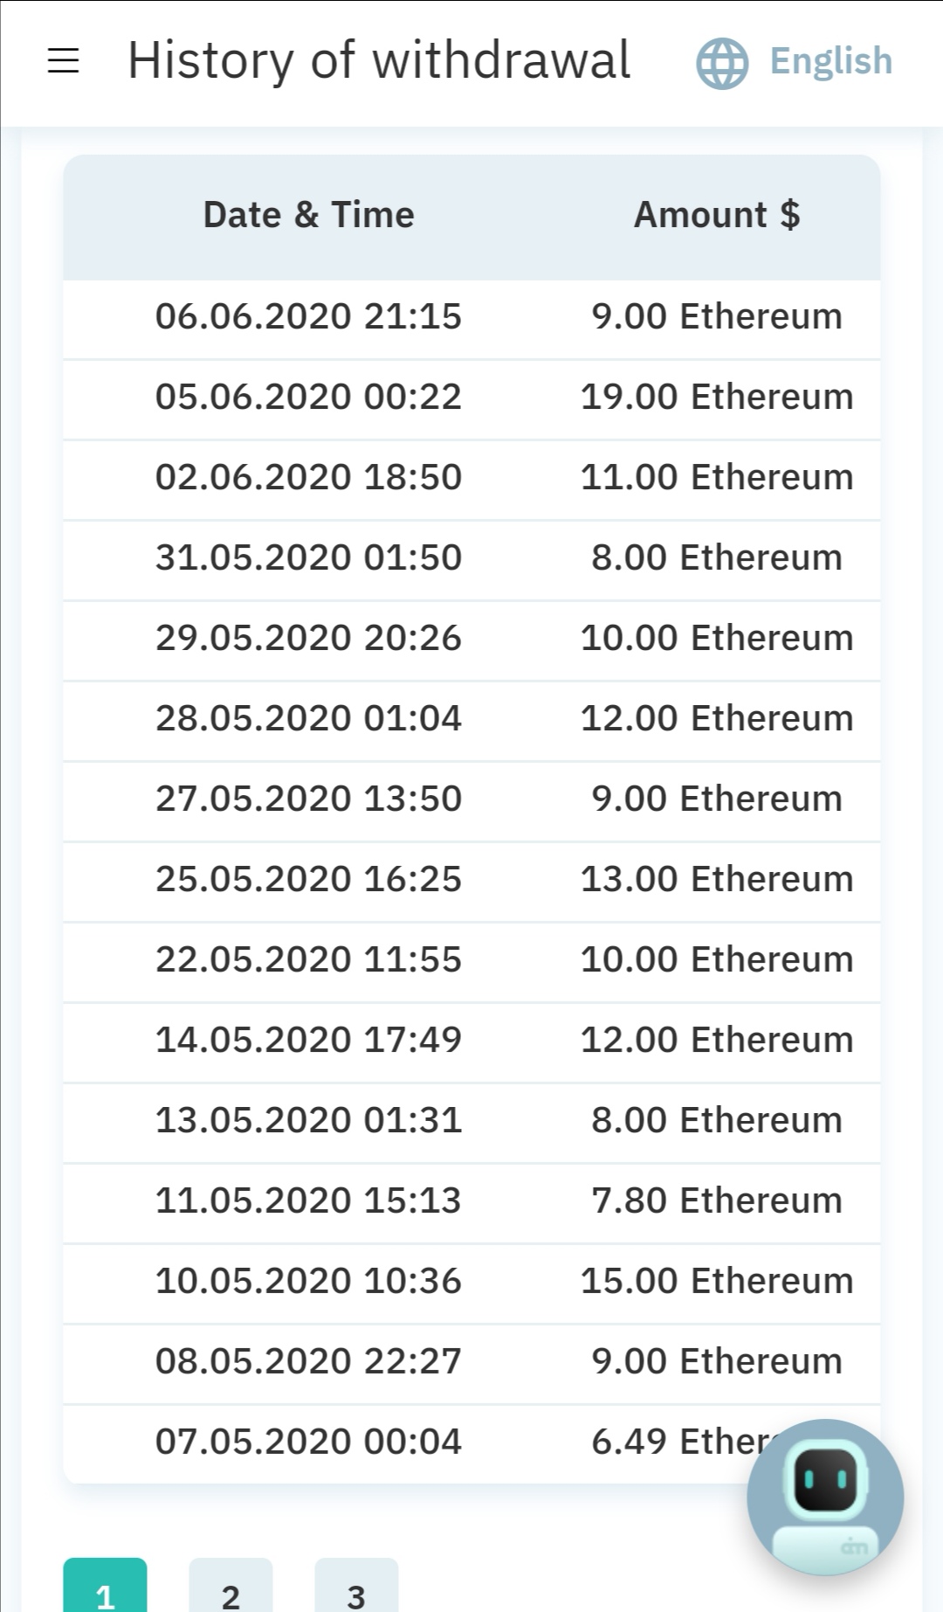Click the 13.00 Ethereum amount cell
Image resolution: width=943 pixels, height=1612 pixels.
coord(716,879)
